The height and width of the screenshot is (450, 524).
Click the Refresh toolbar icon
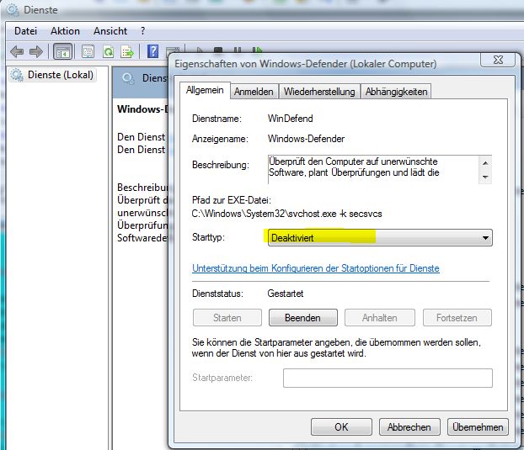pyautogui.click(x=109, y=51)
